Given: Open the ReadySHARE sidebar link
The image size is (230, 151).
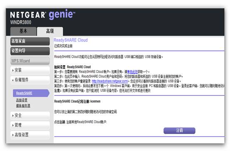Looking at the screenshot, I should click(x=31, y=93).
